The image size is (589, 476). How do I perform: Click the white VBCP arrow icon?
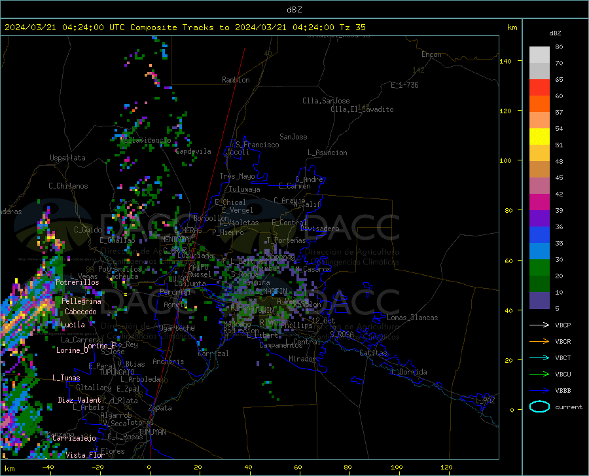[539, 325]
